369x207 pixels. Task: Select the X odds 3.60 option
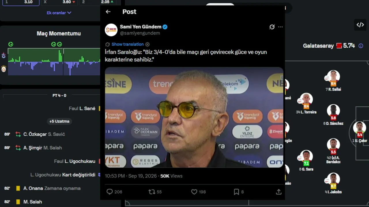(x=60, y=2)
